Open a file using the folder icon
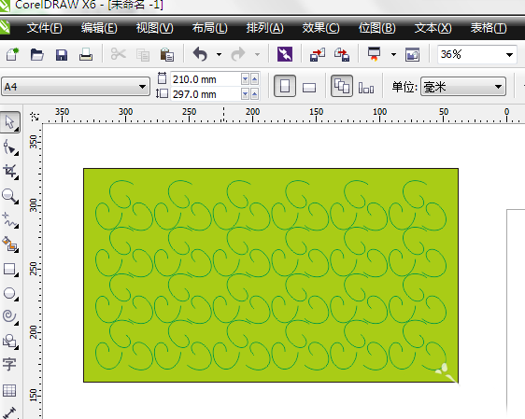525x419 pixels. click(x=36, y=54)
